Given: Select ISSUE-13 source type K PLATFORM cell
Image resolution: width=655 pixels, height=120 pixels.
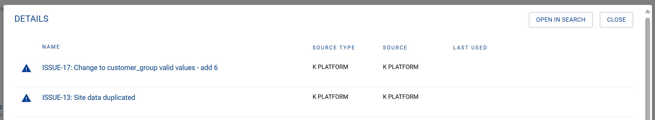Looking at the screenshot, I should [330, 97].
